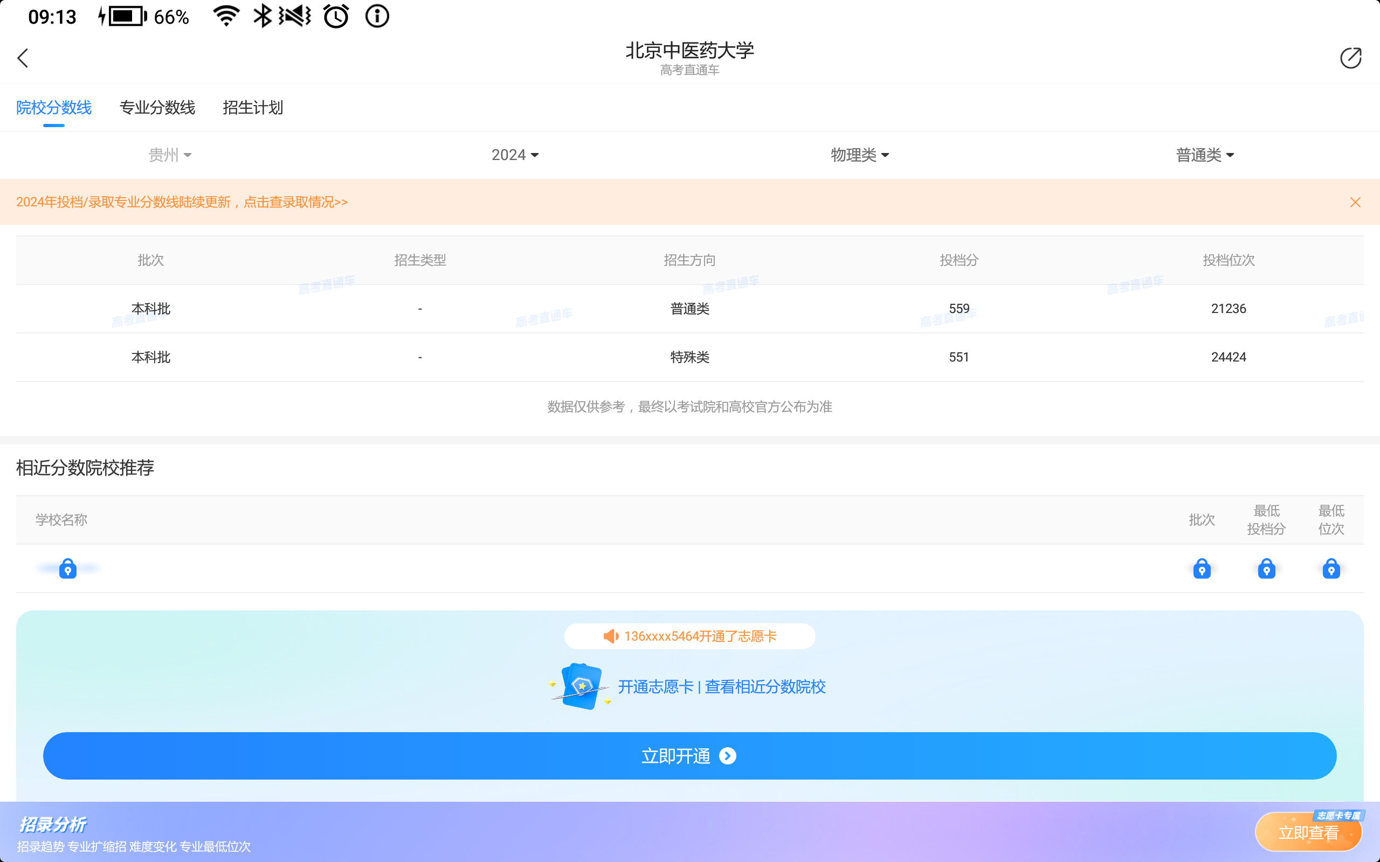Tap the 北京中医药大学 title
Viewport: 1380px width, 862px height.
tap(690, 50)
